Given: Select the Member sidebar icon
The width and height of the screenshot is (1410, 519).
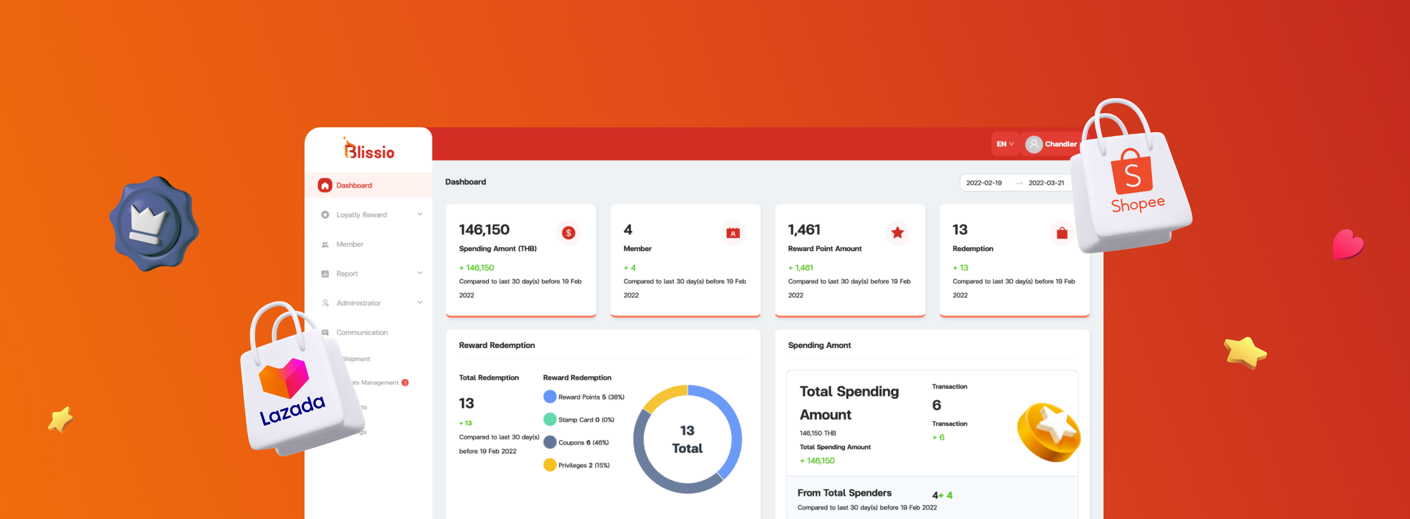Looking at the screenshot, I should coord(325,245).
